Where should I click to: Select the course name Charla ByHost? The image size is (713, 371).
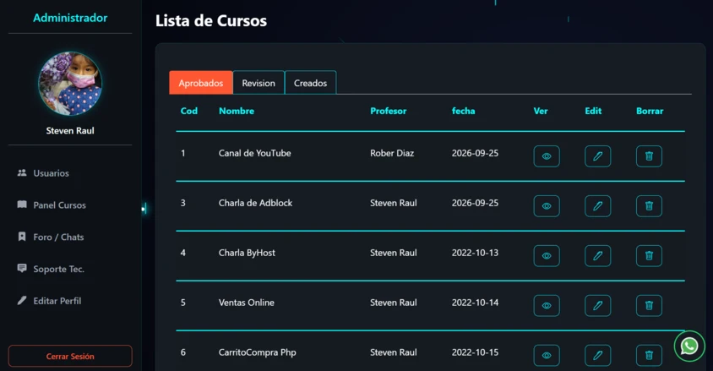pyautogui.click(x=247, y=253)
